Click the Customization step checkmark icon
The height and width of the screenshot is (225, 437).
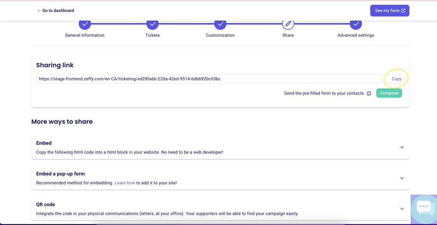point(220,24)
